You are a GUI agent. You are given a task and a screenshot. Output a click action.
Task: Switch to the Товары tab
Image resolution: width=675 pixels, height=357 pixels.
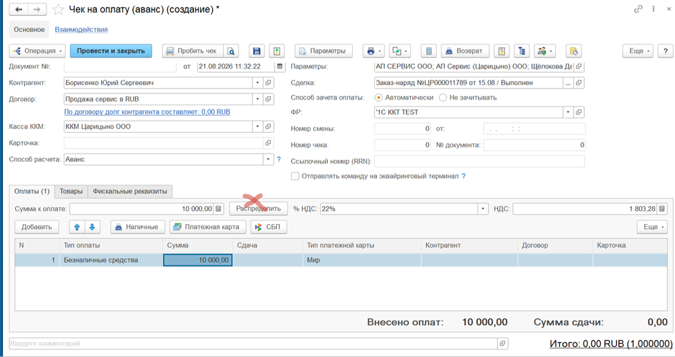(71, 191)
